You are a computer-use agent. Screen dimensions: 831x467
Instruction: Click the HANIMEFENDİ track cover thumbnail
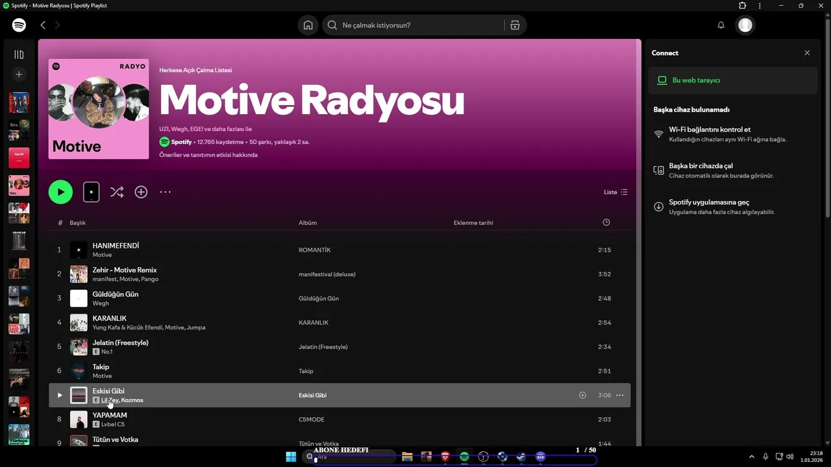click(x=79, y=250)
